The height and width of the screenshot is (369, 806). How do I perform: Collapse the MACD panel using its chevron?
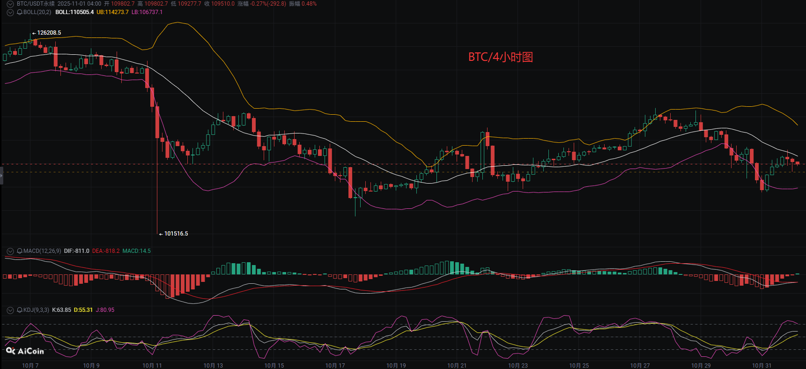tap(10, 251)
